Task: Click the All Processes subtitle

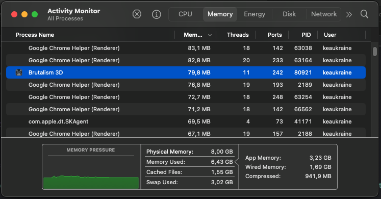Action: [65, 19]
